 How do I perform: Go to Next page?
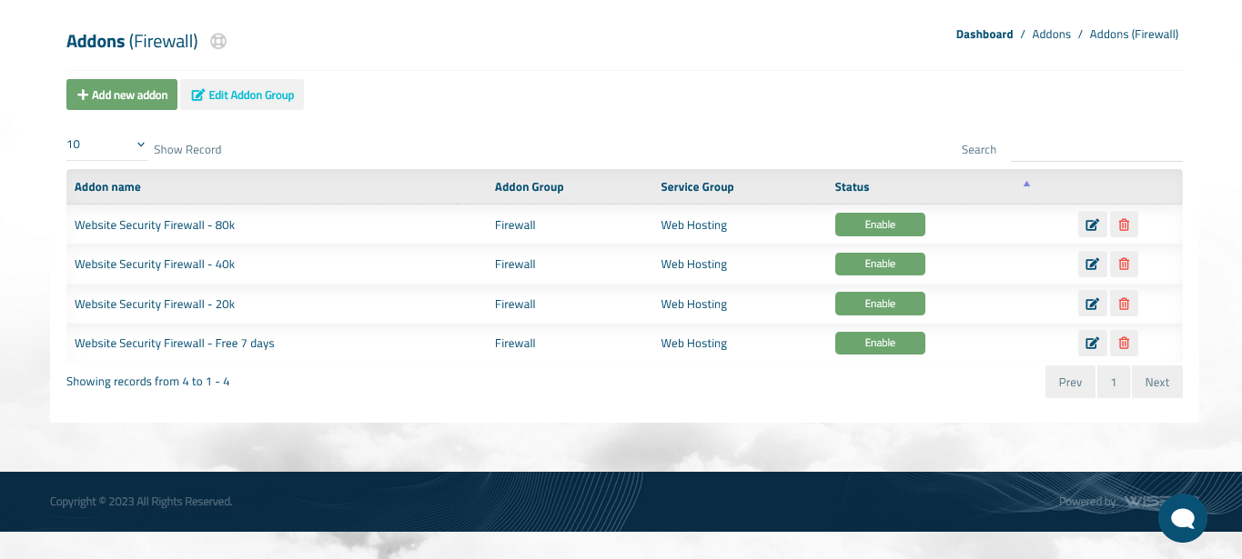click(1157, 382)
